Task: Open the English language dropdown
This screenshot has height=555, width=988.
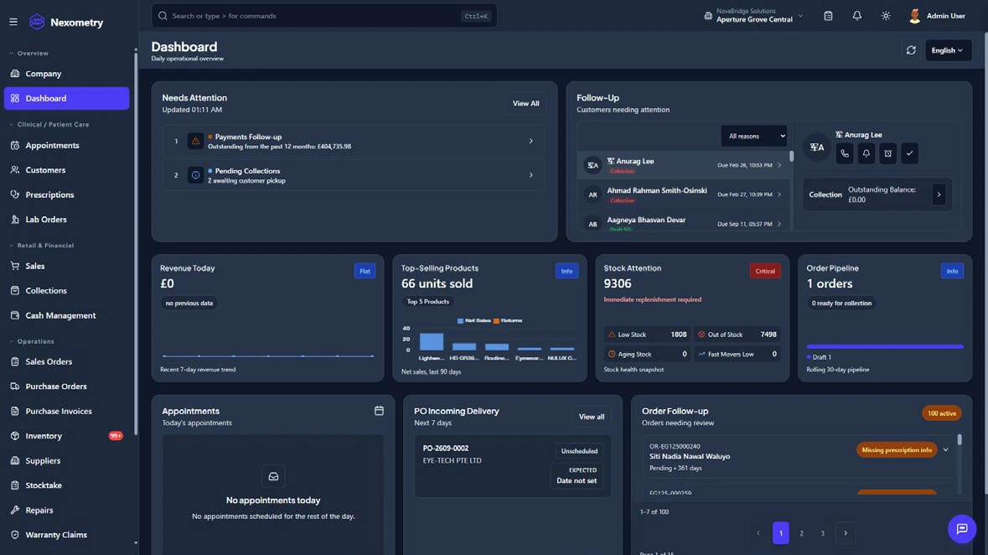Action: [x=948, y=50]
